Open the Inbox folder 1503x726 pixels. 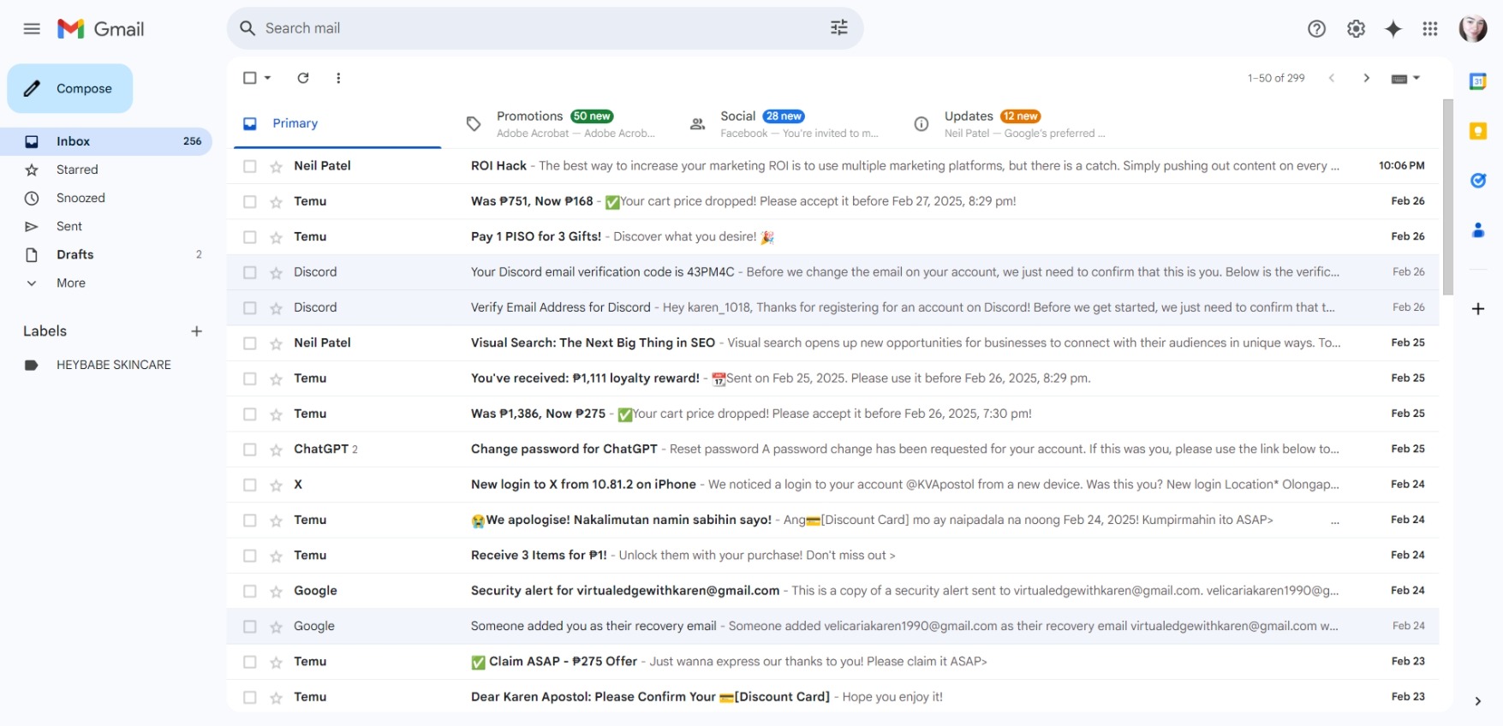point(105,141)
